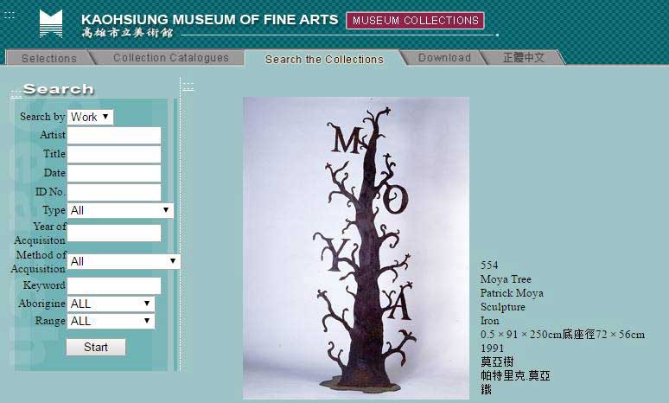This screenshot has width=669, height=403.
Task: Open the Moya Tree sculpture image
Action: (x=356, y=247)
